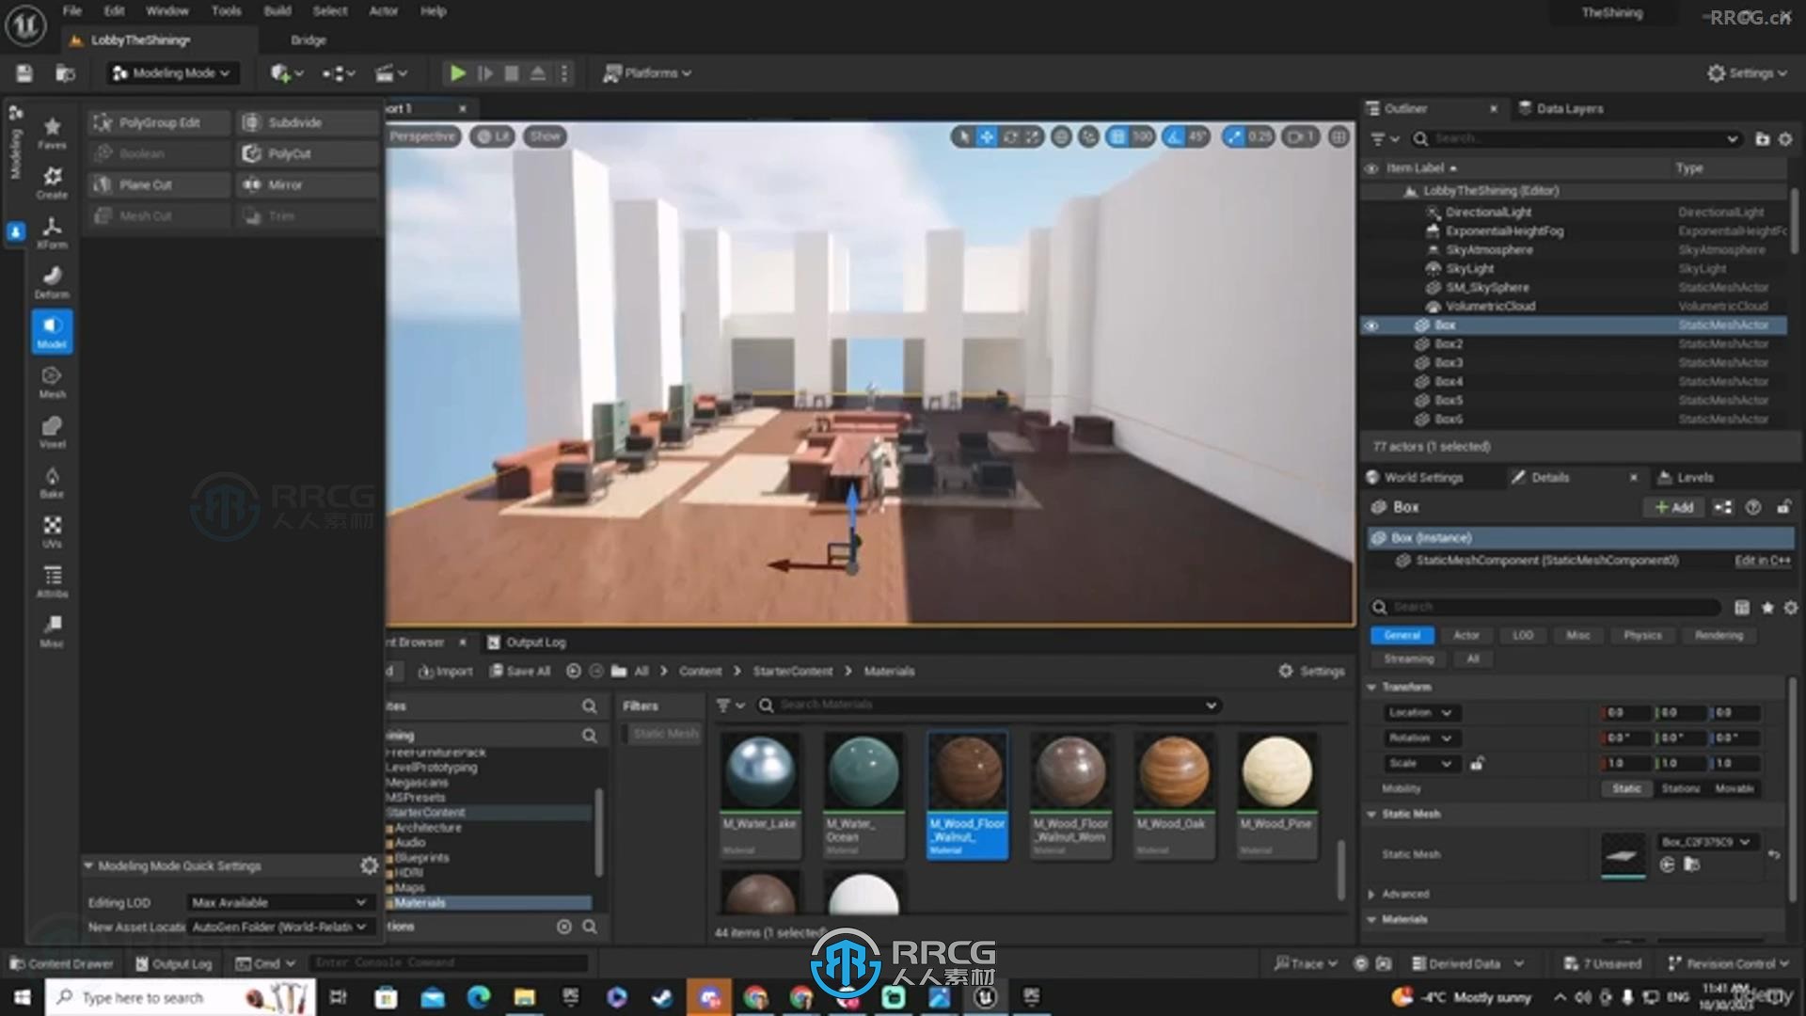The width and height of the screenshot is (1806, 1016).
Task: Click the Search Materials input field
Action: click(x=988, y=706)
